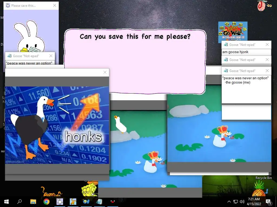Click the 'Recycle Bin' label
The image size is (277, 207).
click(x=263, y=178)
